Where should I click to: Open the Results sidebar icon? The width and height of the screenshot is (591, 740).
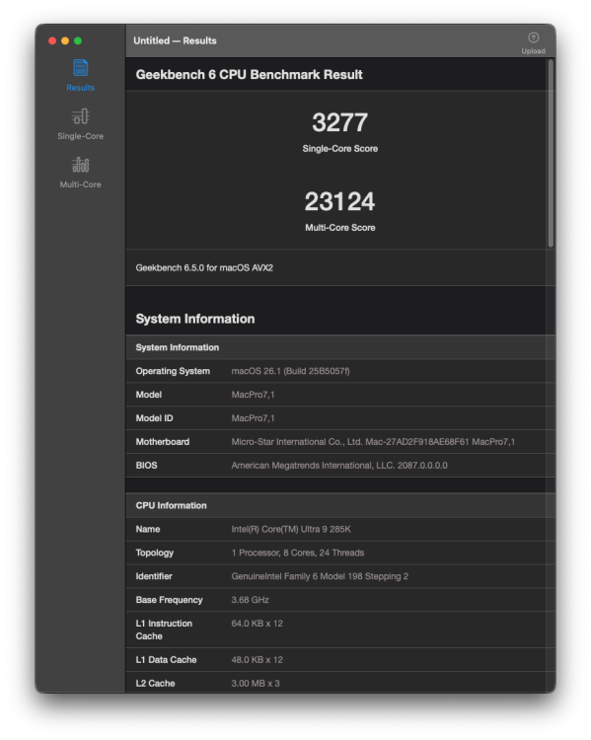pyautogui.click(x=80, y=68)
